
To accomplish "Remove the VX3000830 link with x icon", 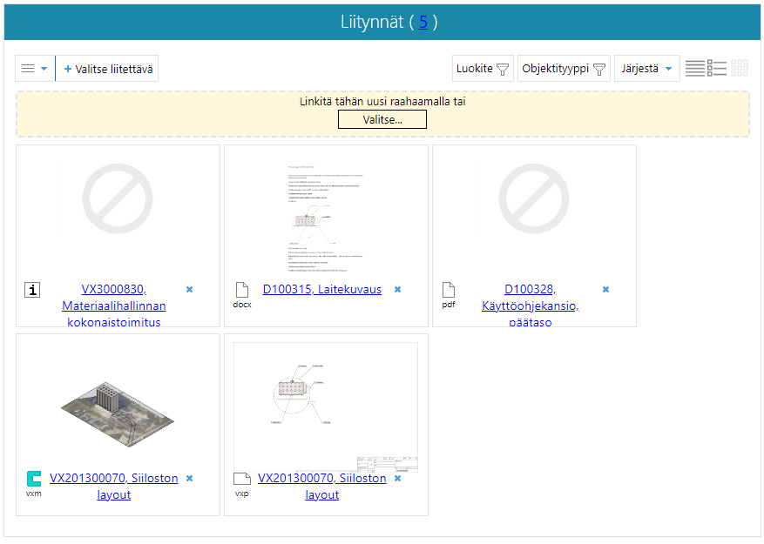I will (x=189, y=289).
